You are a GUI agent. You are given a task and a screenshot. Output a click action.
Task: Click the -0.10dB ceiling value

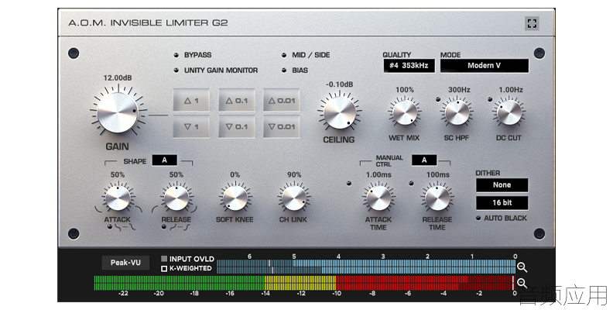coord(339,84)
